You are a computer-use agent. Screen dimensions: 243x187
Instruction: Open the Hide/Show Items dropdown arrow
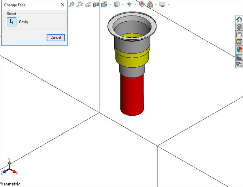(135, 4)
